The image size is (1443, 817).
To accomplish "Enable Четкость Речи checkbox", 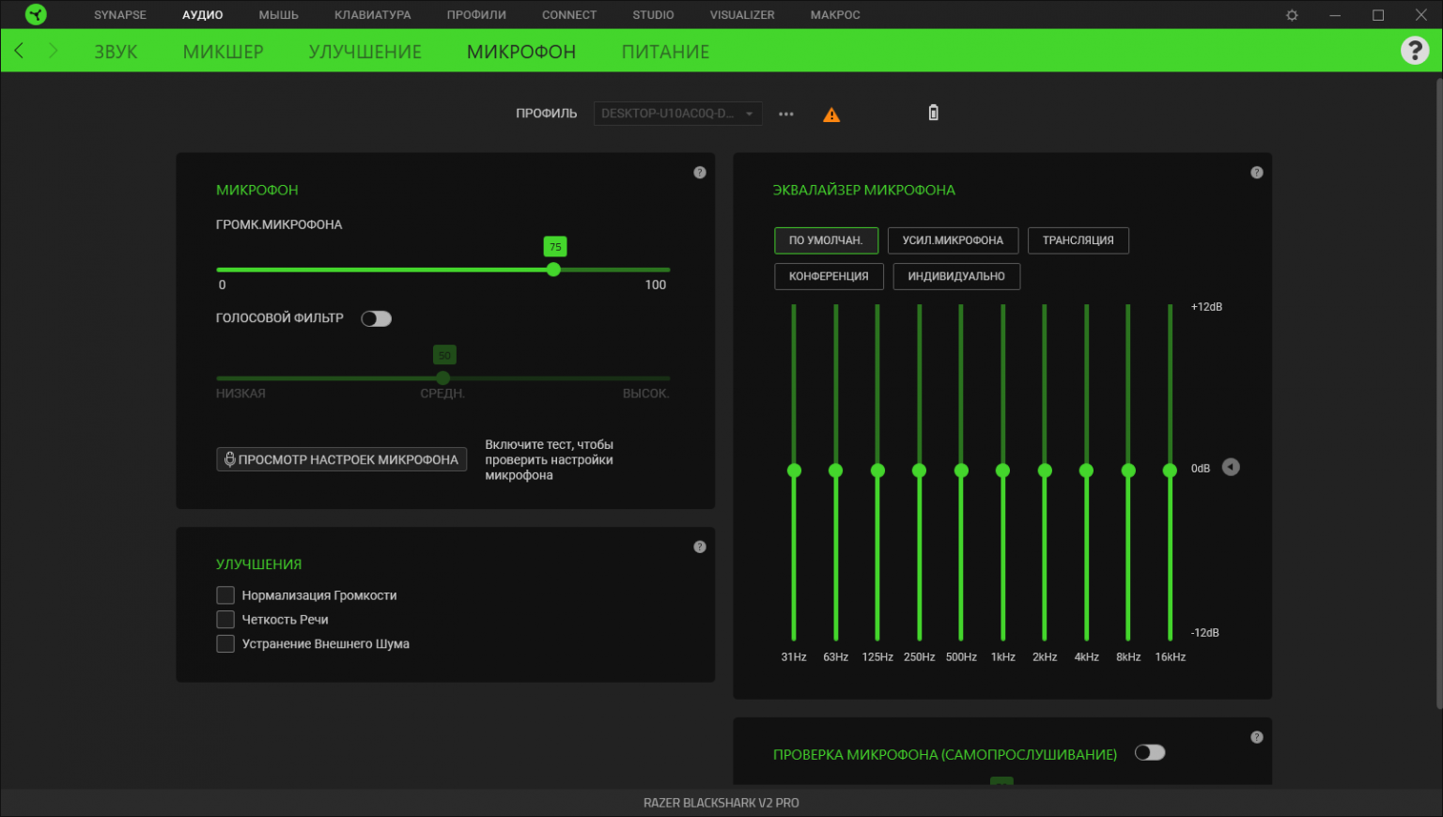I will click(225, 620).
